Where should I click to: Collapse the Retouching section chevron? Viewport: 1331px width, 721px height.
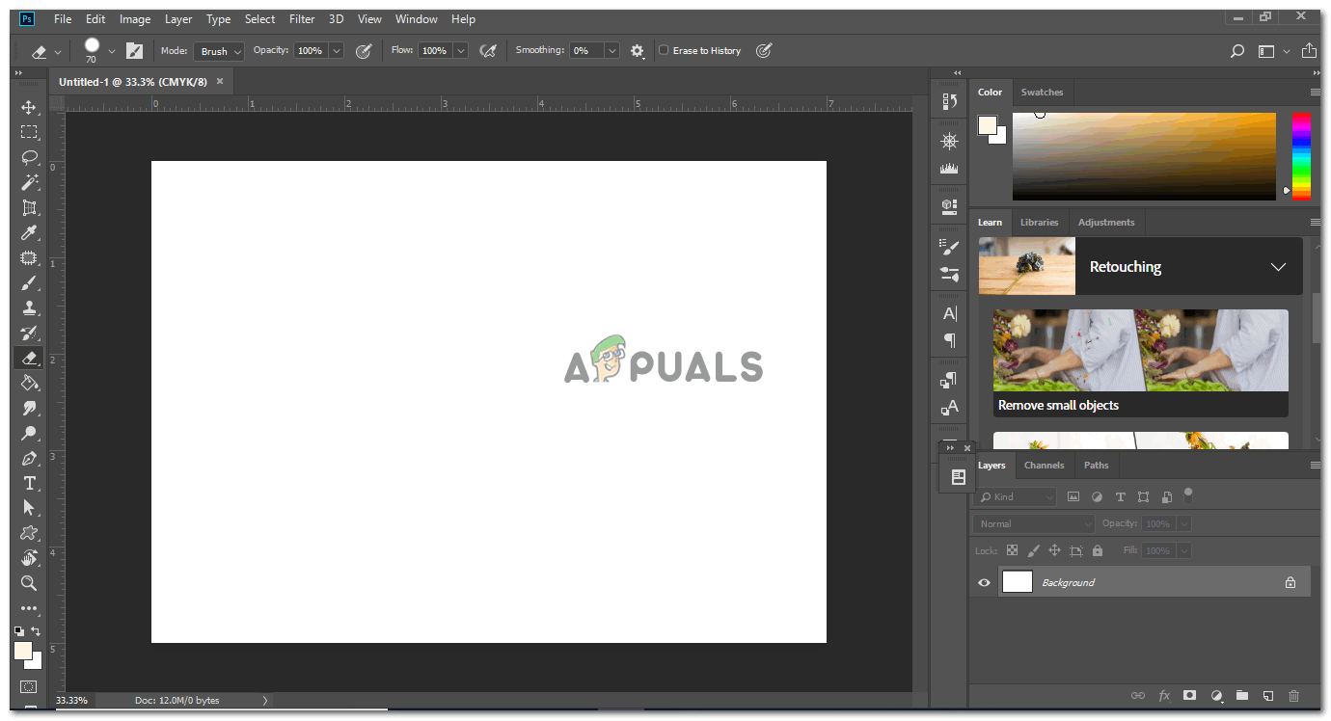[x=1278, y=267]
